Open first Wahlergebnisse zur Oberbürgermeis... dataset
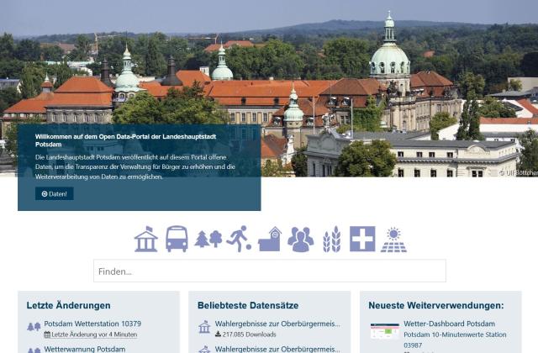 click(x=277, y=324)
